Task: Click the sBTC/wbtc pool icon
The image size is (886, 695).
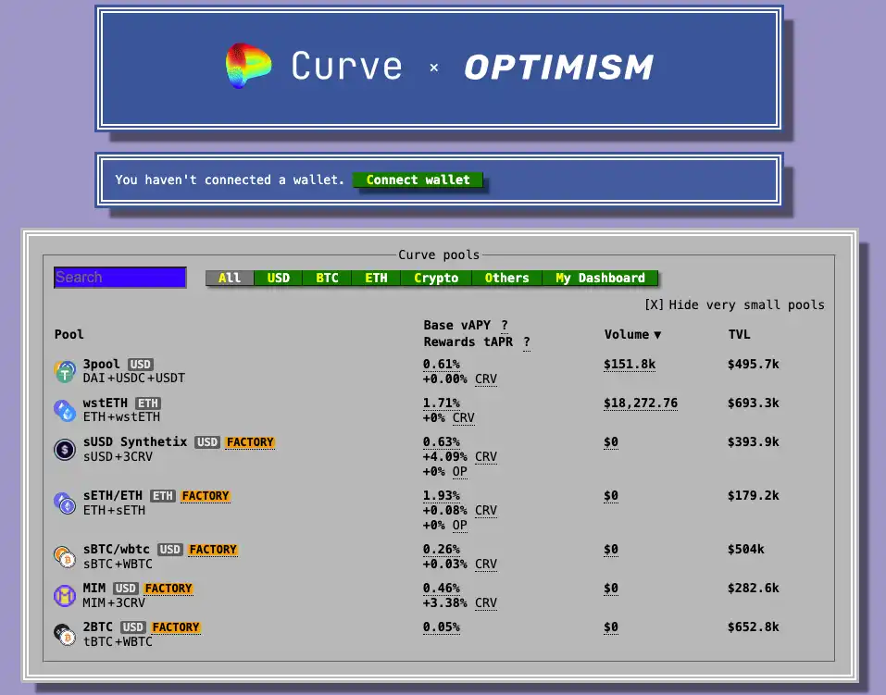Action: point(65,557)
